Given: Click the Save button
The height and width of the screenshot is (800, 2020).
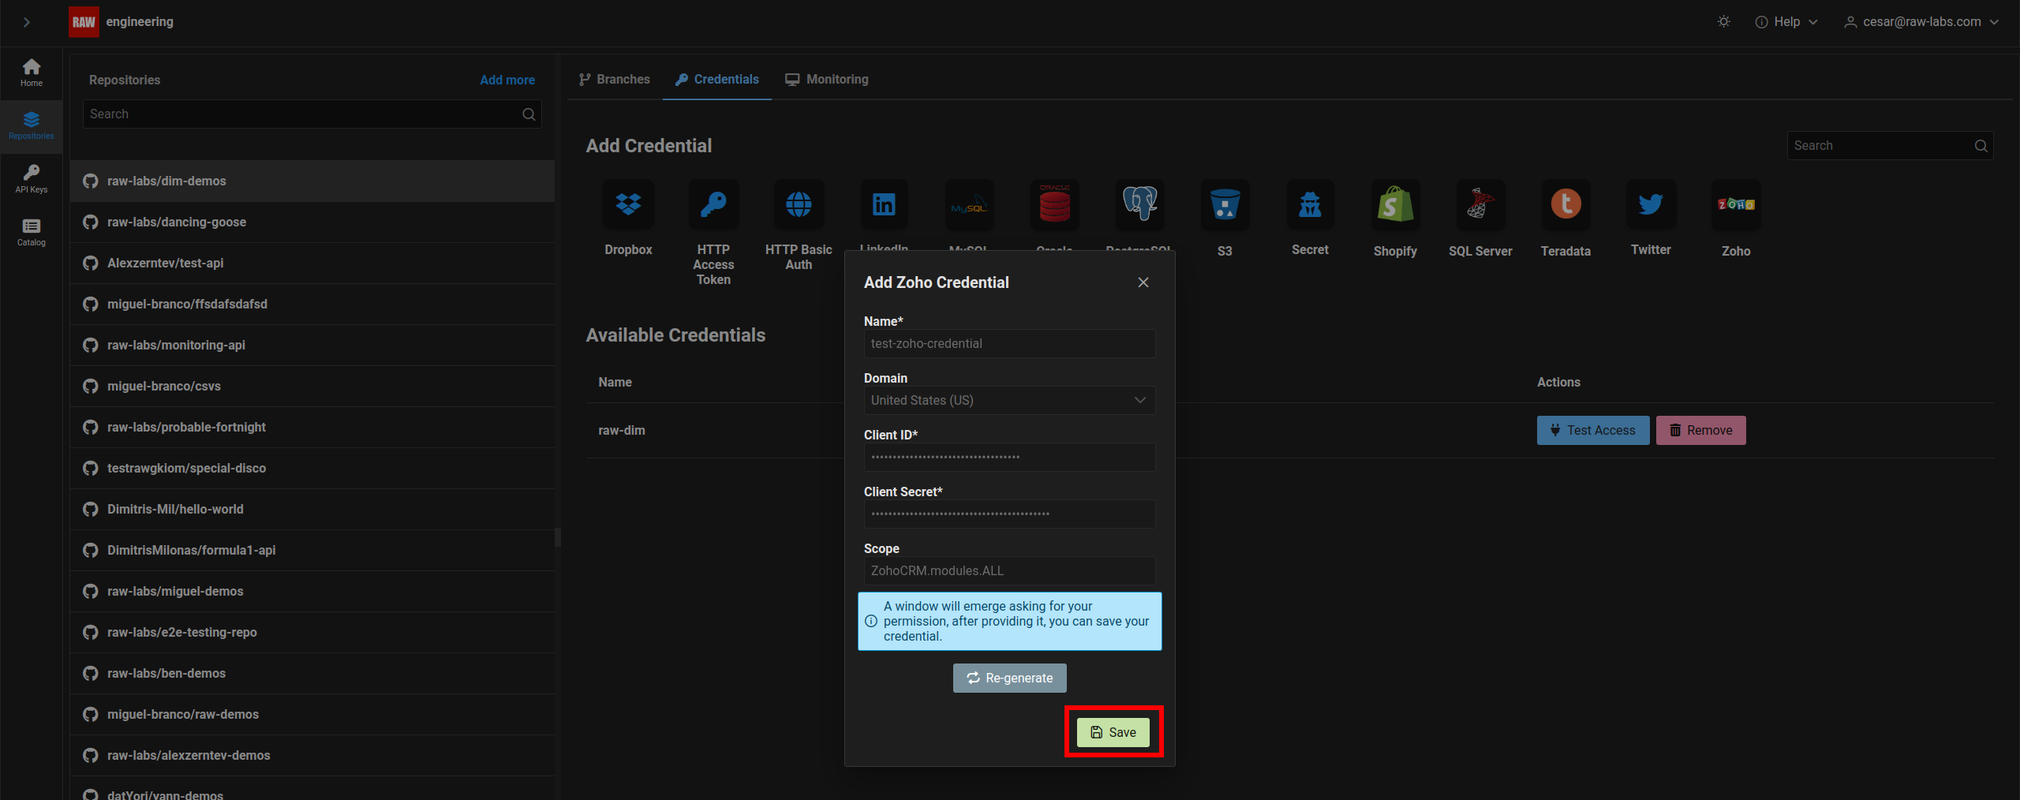Looking at the screenshot, I should pos(1113,732).
